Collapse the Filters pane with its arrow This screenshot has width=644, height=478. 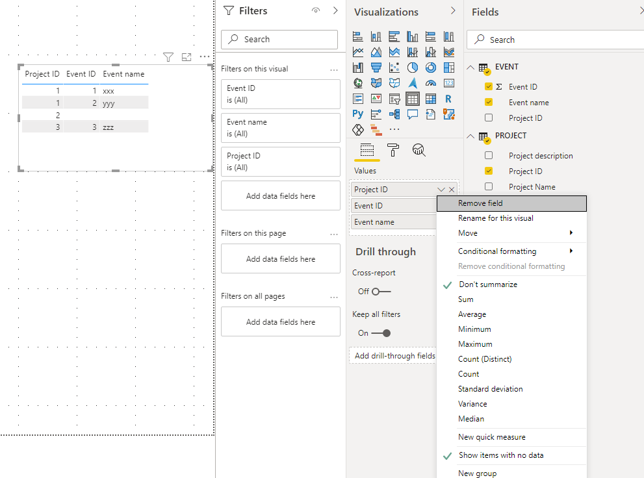click(x=335, y=10)
